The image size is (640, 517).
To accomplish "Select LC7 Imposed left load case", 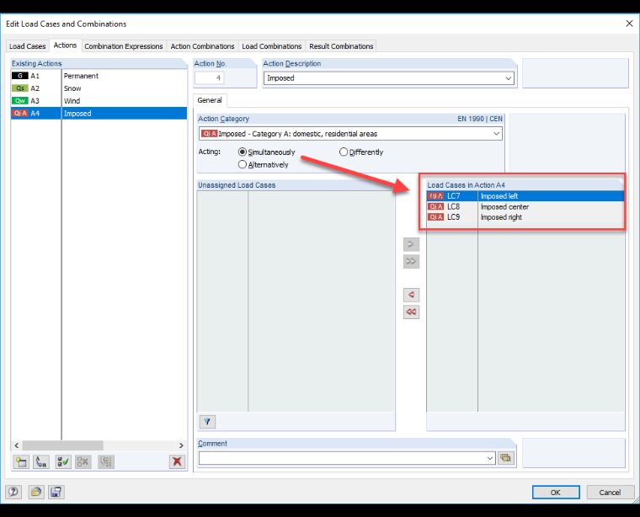I will [525, 196].
